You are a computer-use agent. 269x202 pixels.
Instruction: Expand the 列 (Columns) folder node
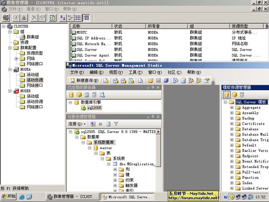[115, 170]
